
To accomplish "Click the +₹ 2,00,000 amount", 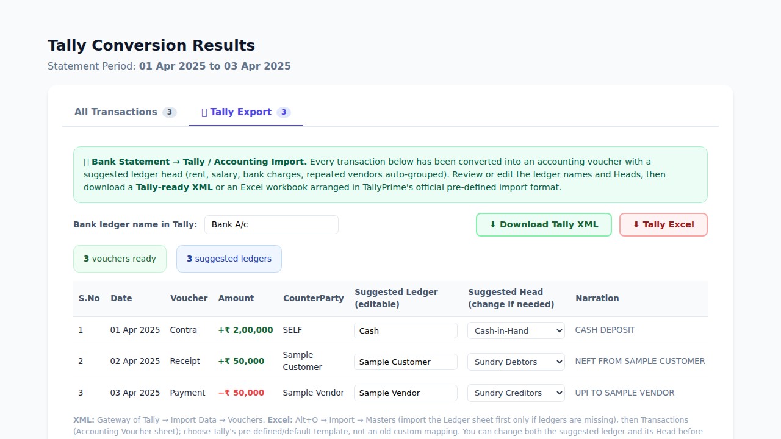I will coord(245,330).
